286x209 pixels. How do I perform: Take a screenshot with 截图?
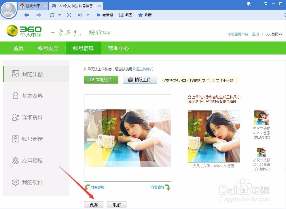[x=126, y=15]
